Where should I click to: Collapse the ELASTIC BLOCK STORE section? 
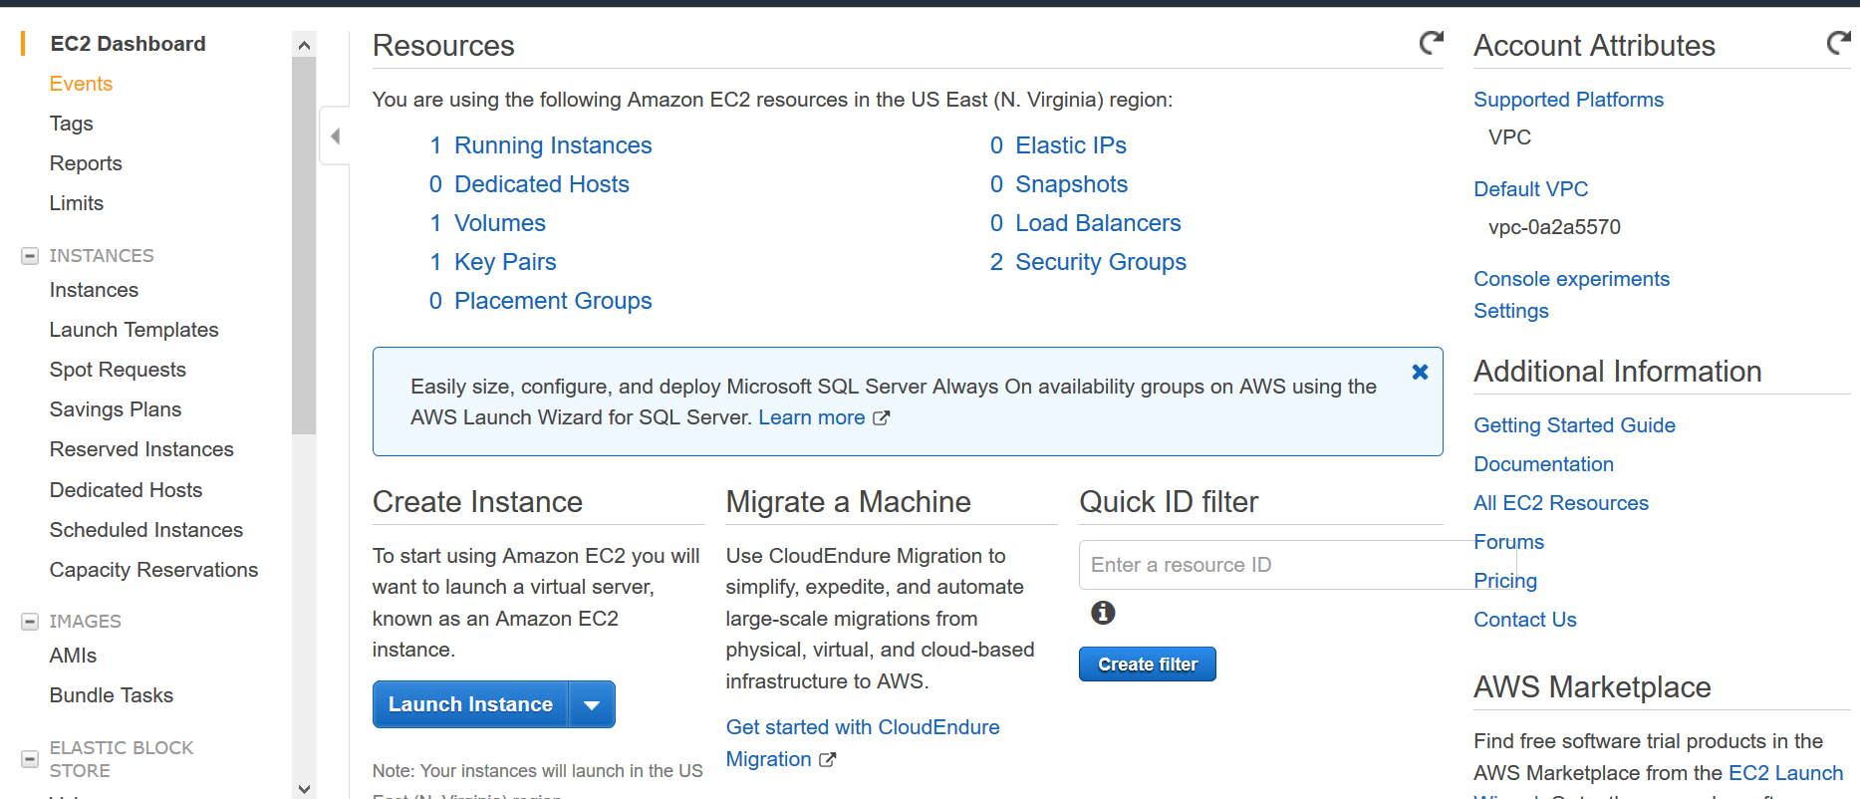pos(30,759)
